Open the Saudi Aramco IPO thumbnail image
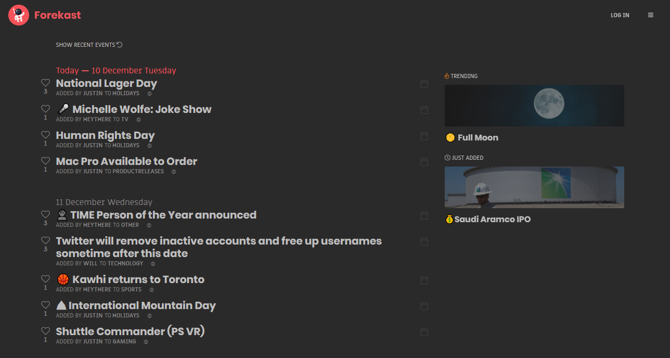Screen dimensions: 670x358 534,187
